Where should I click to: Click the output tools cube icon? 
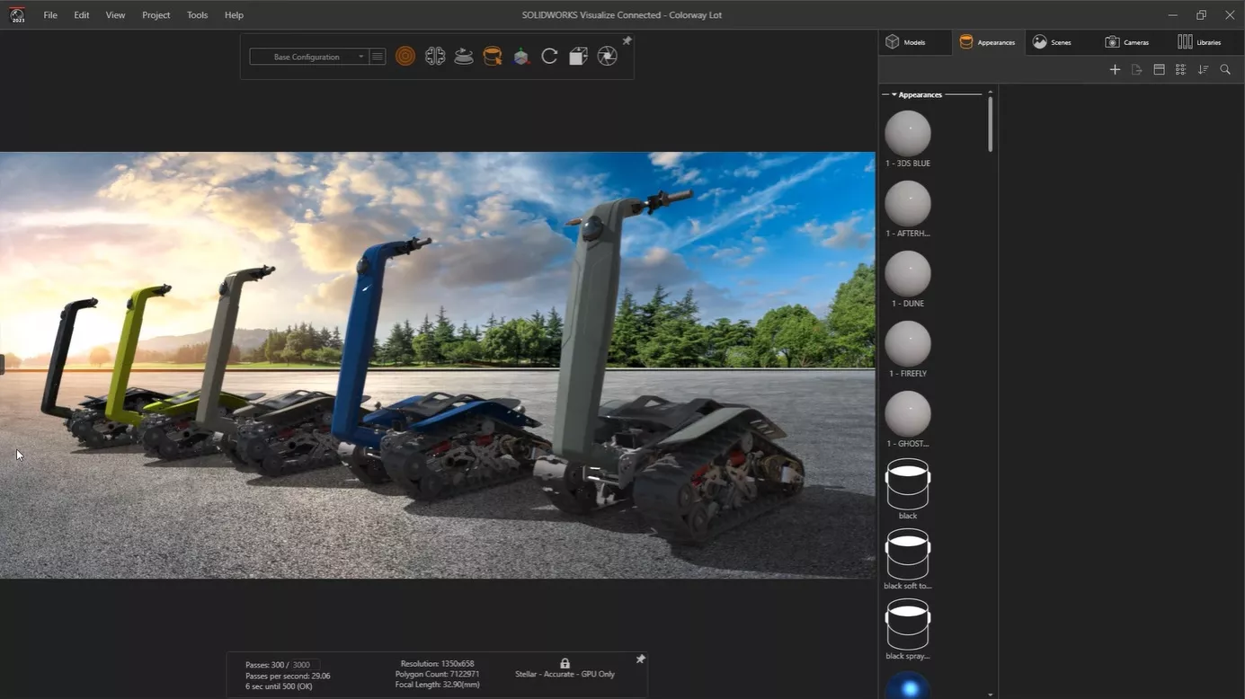point(579,57)
